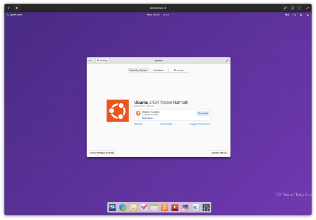Close the elementaryos VM tab

(8, 8)
